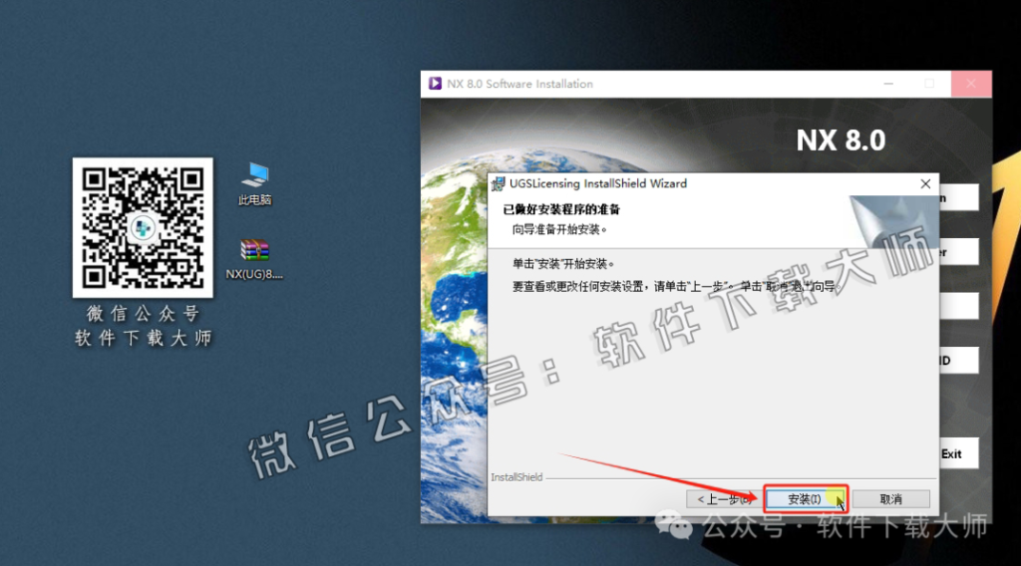Select the NX(UG)8 archive desktop icon

point(254,259)
